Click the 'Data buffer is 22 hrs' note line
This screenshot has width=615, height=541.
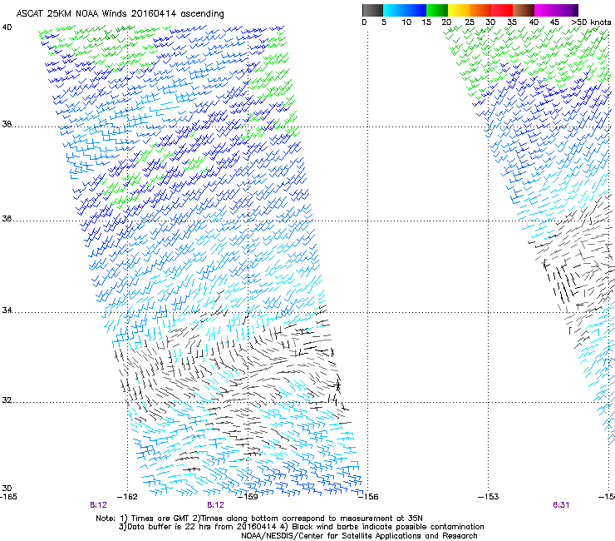(x=301, y=527)
